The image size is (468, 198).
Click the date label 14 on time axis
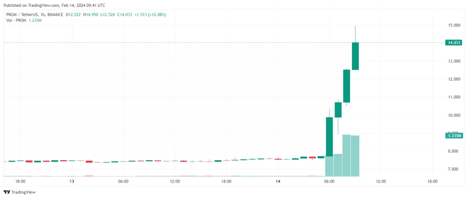[277, 181]
